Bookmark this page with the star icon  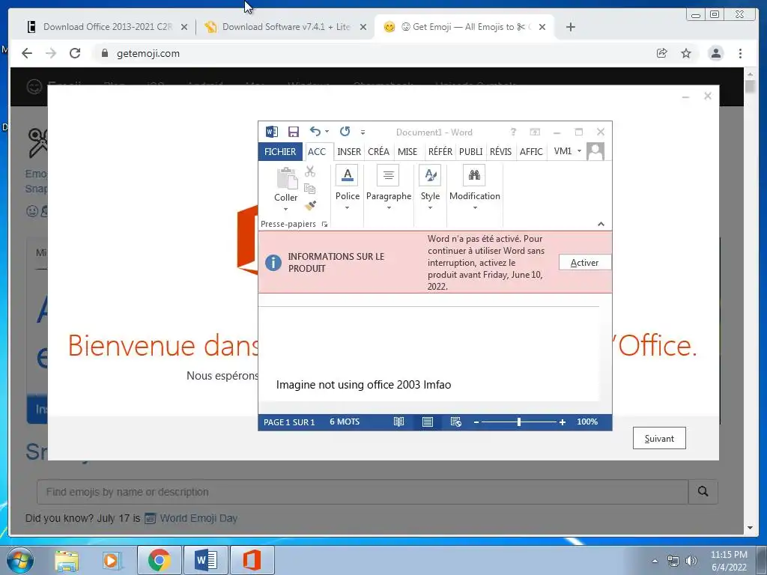[686, 53]
